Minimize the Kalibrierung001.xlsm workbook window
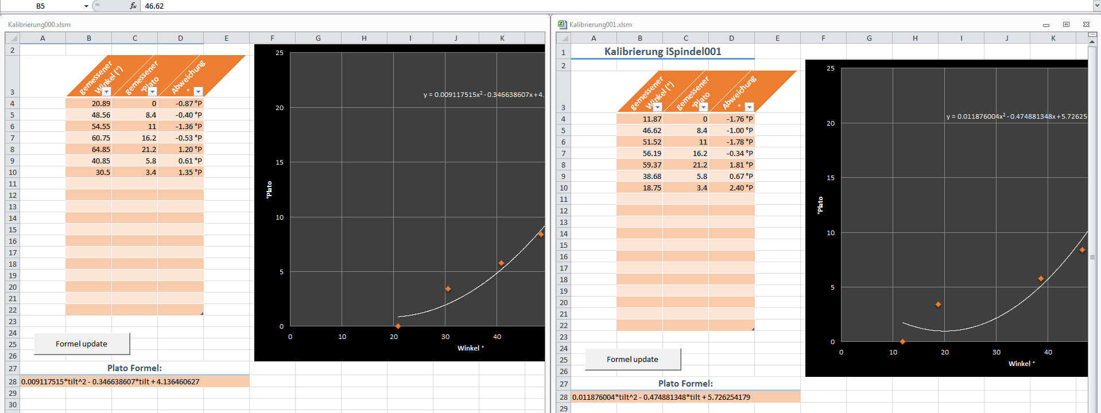This screenshot has height=413, width=1101. pyautogui.click(x=1046, y=25)
